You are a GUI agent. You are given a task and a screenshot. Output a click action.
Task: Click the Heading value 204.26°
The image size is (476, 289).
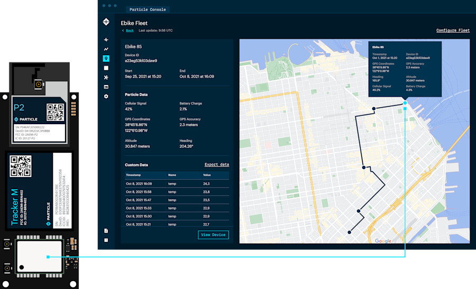(x=186, y=146)
